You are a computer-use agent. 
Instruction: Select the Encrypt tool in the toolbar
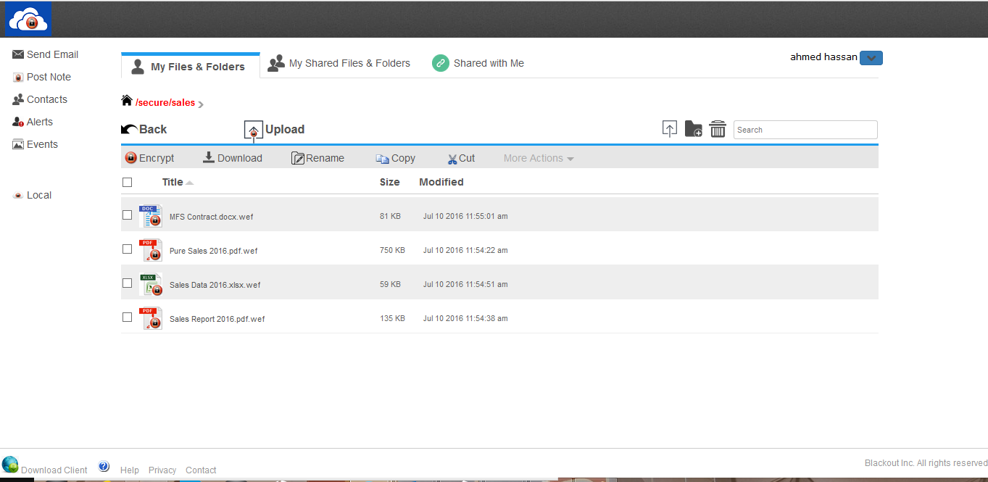pyautogui.click(x=131, y=157)
